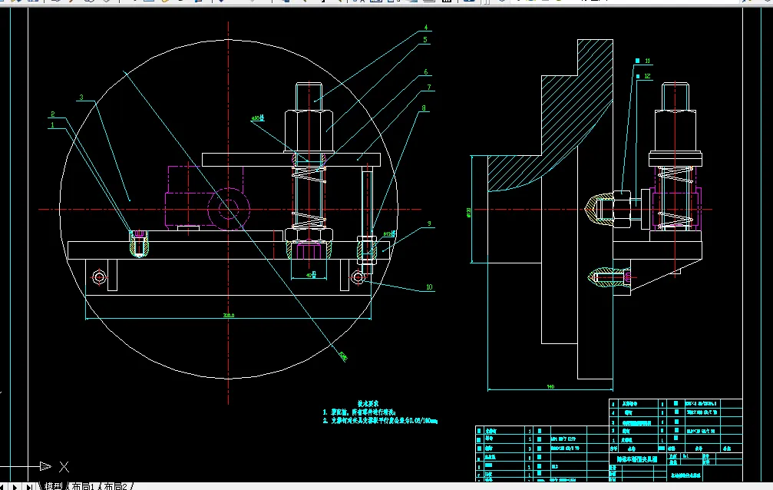The width and height of the screenshot is (773, 490).
Task: Select the 技术要求 heading text
Action: [x=368, y=403]
